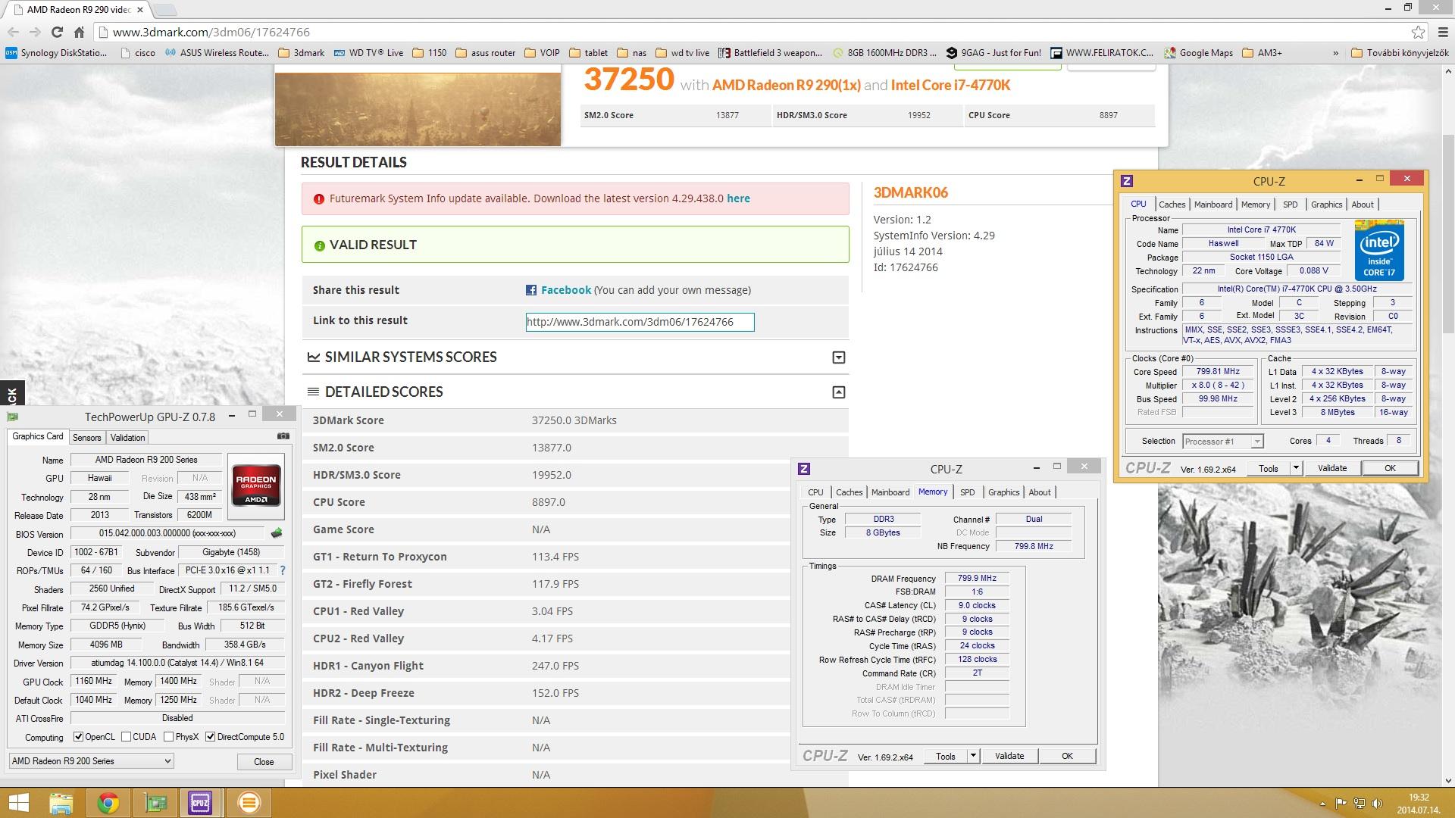The height and width of the screenshot is (818, 1455).
Task: Open the További könyvjelzők folder
Action: pos(1400,53)
